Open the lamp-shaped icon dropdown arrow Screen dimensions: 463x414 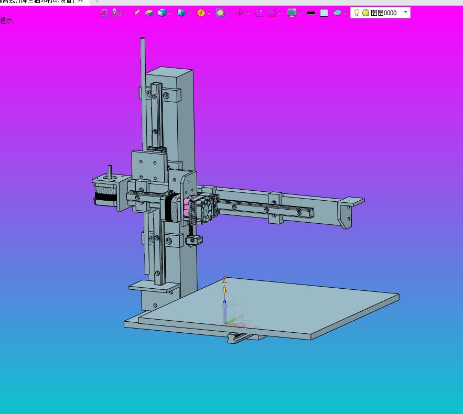(125, 13)
